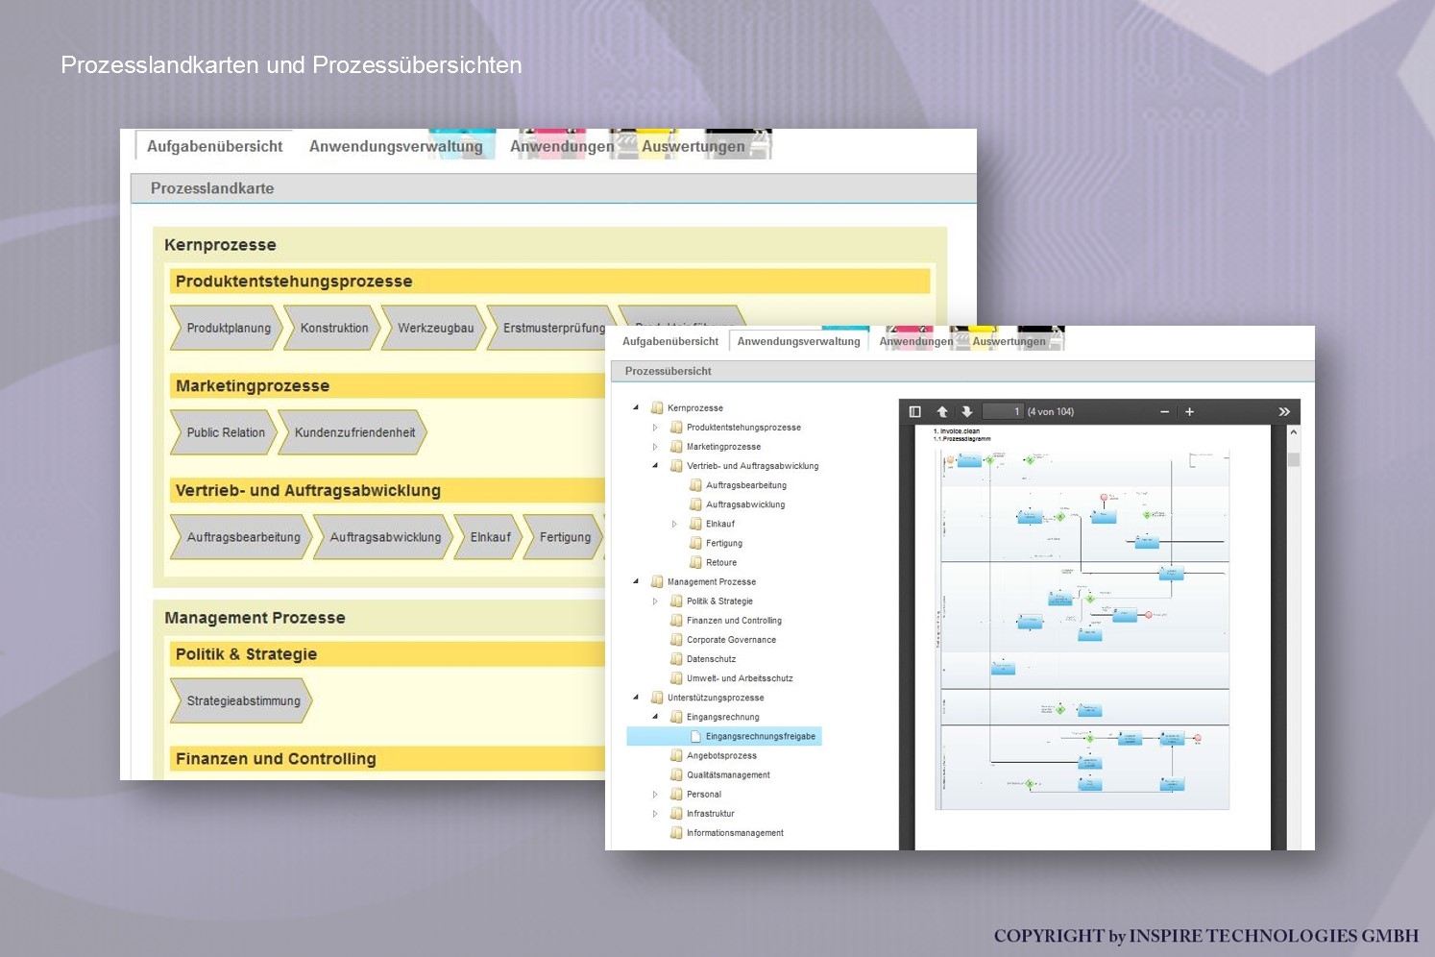Viewport: 1435px width, 957px height.
Task: Expand the Politik & Strategie tree node
Action: [655, 601]
